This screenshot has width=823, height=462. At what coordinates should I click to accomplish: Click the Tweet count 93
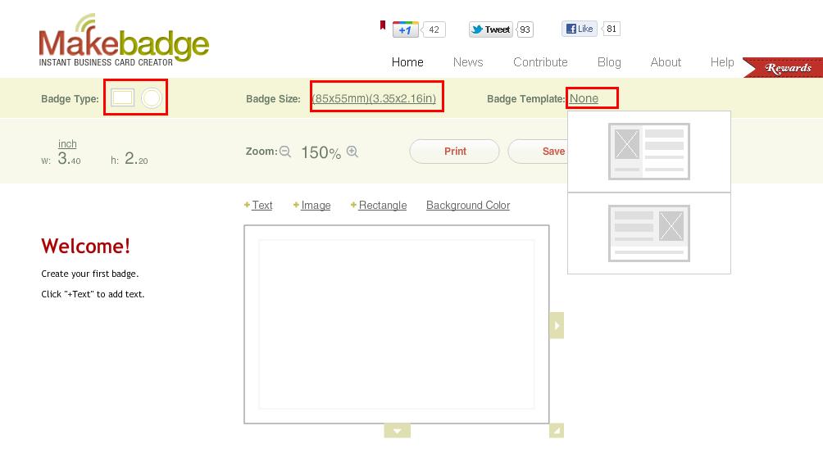(525, 29)
